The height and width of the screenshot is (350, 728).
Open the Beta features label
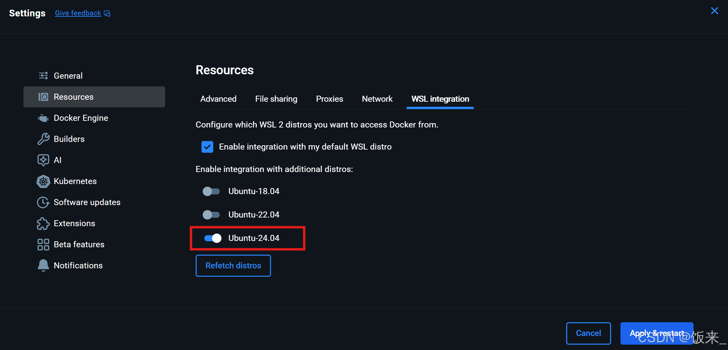[x=79, y=244]
